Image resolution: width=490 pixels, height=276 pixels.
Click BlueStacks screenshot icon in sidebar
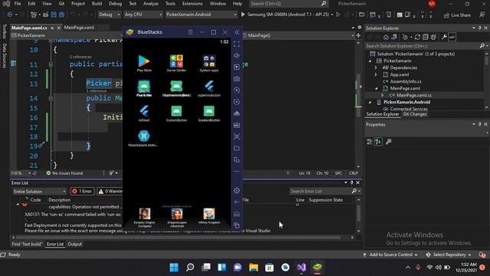[x=237, y=136]
